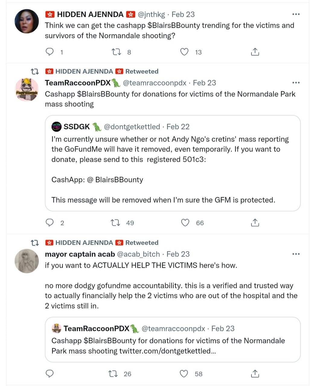The width and height of the screenshot is (326, 386).
Task: Reply to the HIDDEN AJENNDA cashapp tweet
Action: pyautogui.click(x=50, y=52)
